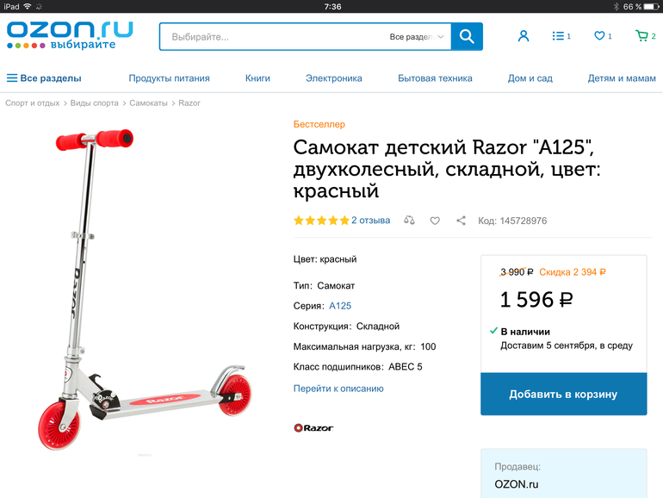Open the user profile icon

pyautogui.click(x=524, y=36)
